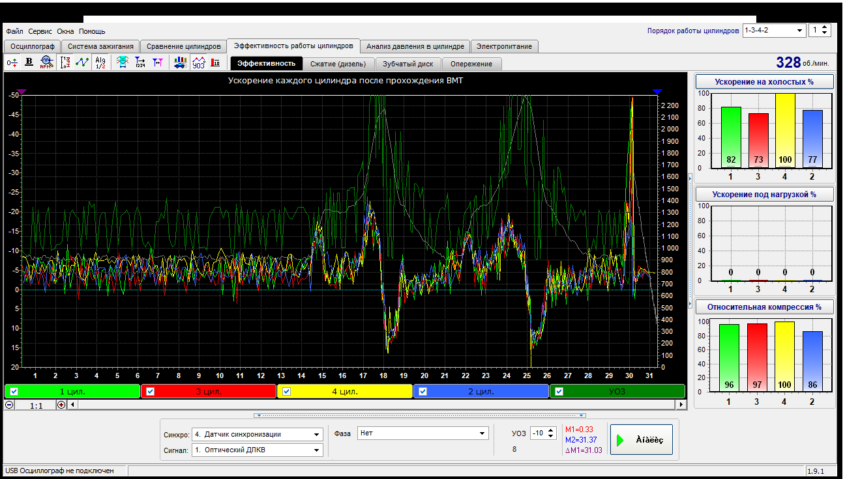845x479 pixels.
Task: Click the Относительная компрессия % header
Action: pos(764,307)
